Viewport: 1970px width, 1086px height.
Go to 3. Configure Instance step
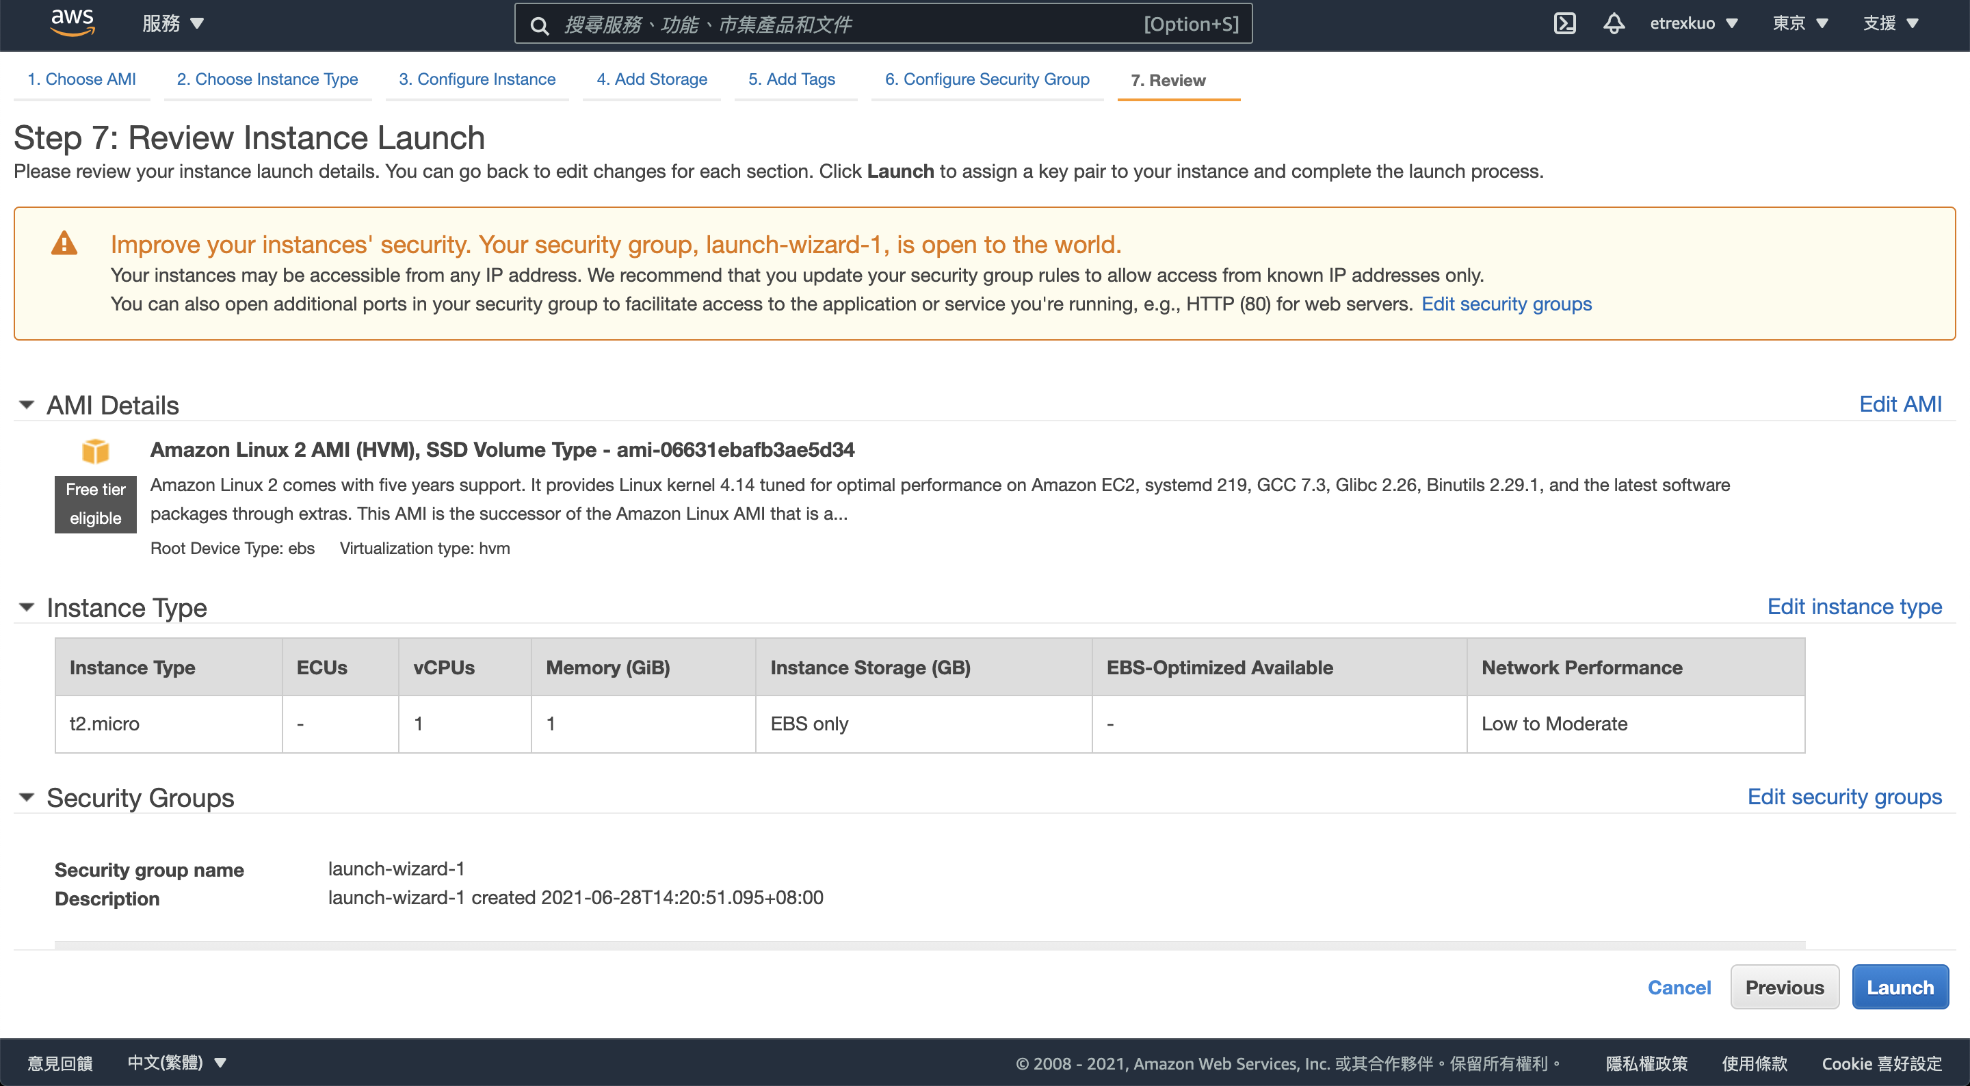(x=477, y=79)
